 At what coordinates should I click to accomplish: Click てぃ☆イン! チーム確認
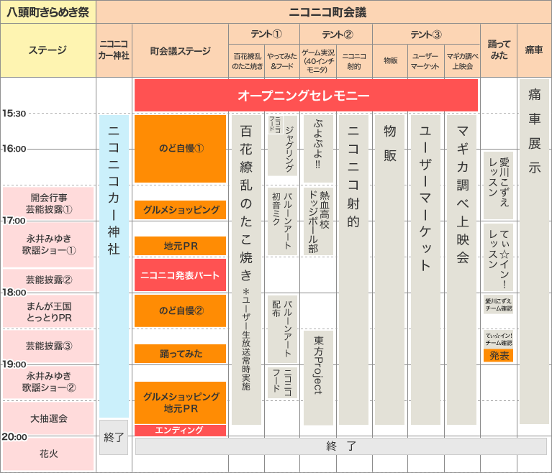(x=498, y=339)
